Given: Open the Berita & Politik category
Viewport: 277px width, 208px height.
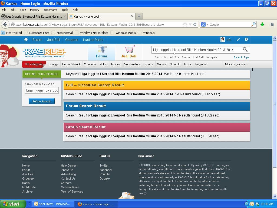Looking at the screenshot, I should click(71, 64).
